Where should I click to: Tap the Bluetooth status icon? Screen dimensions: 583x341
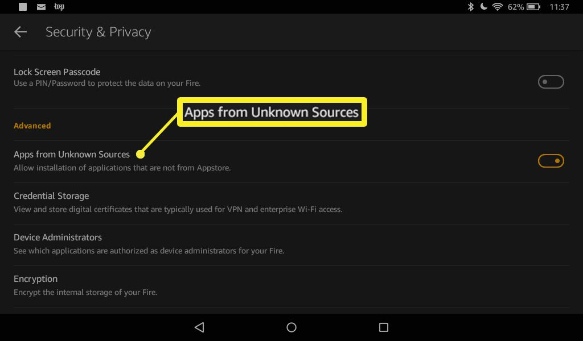[x=470, y=7]
